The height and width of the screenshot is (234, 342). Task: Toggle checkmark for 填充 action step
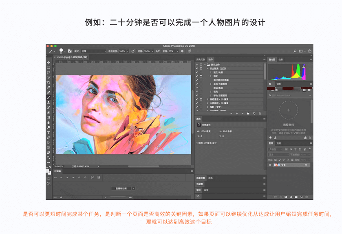click(x=197, y=92)
